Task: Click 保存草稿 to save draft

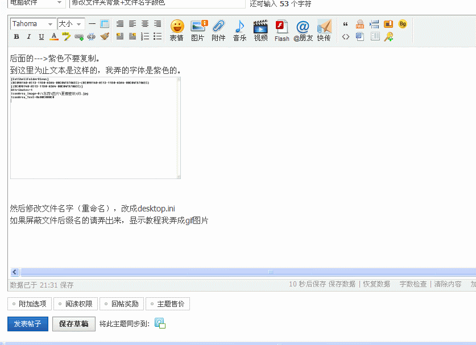Action: pyautogui.click(x=74, y=324)
